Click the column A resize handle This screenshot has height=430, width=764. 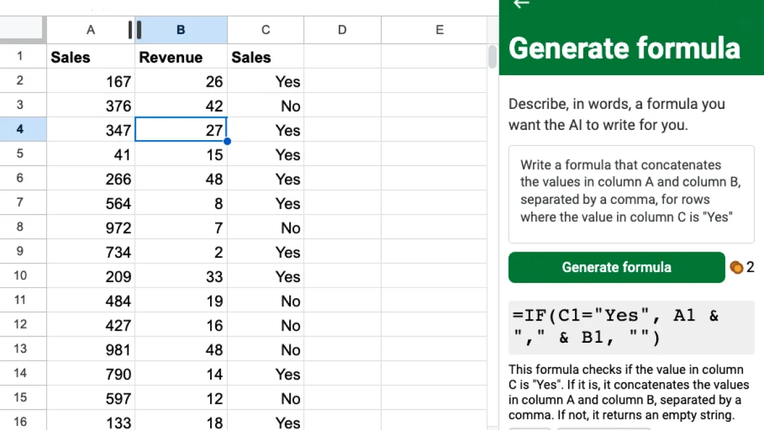[134, 29]
